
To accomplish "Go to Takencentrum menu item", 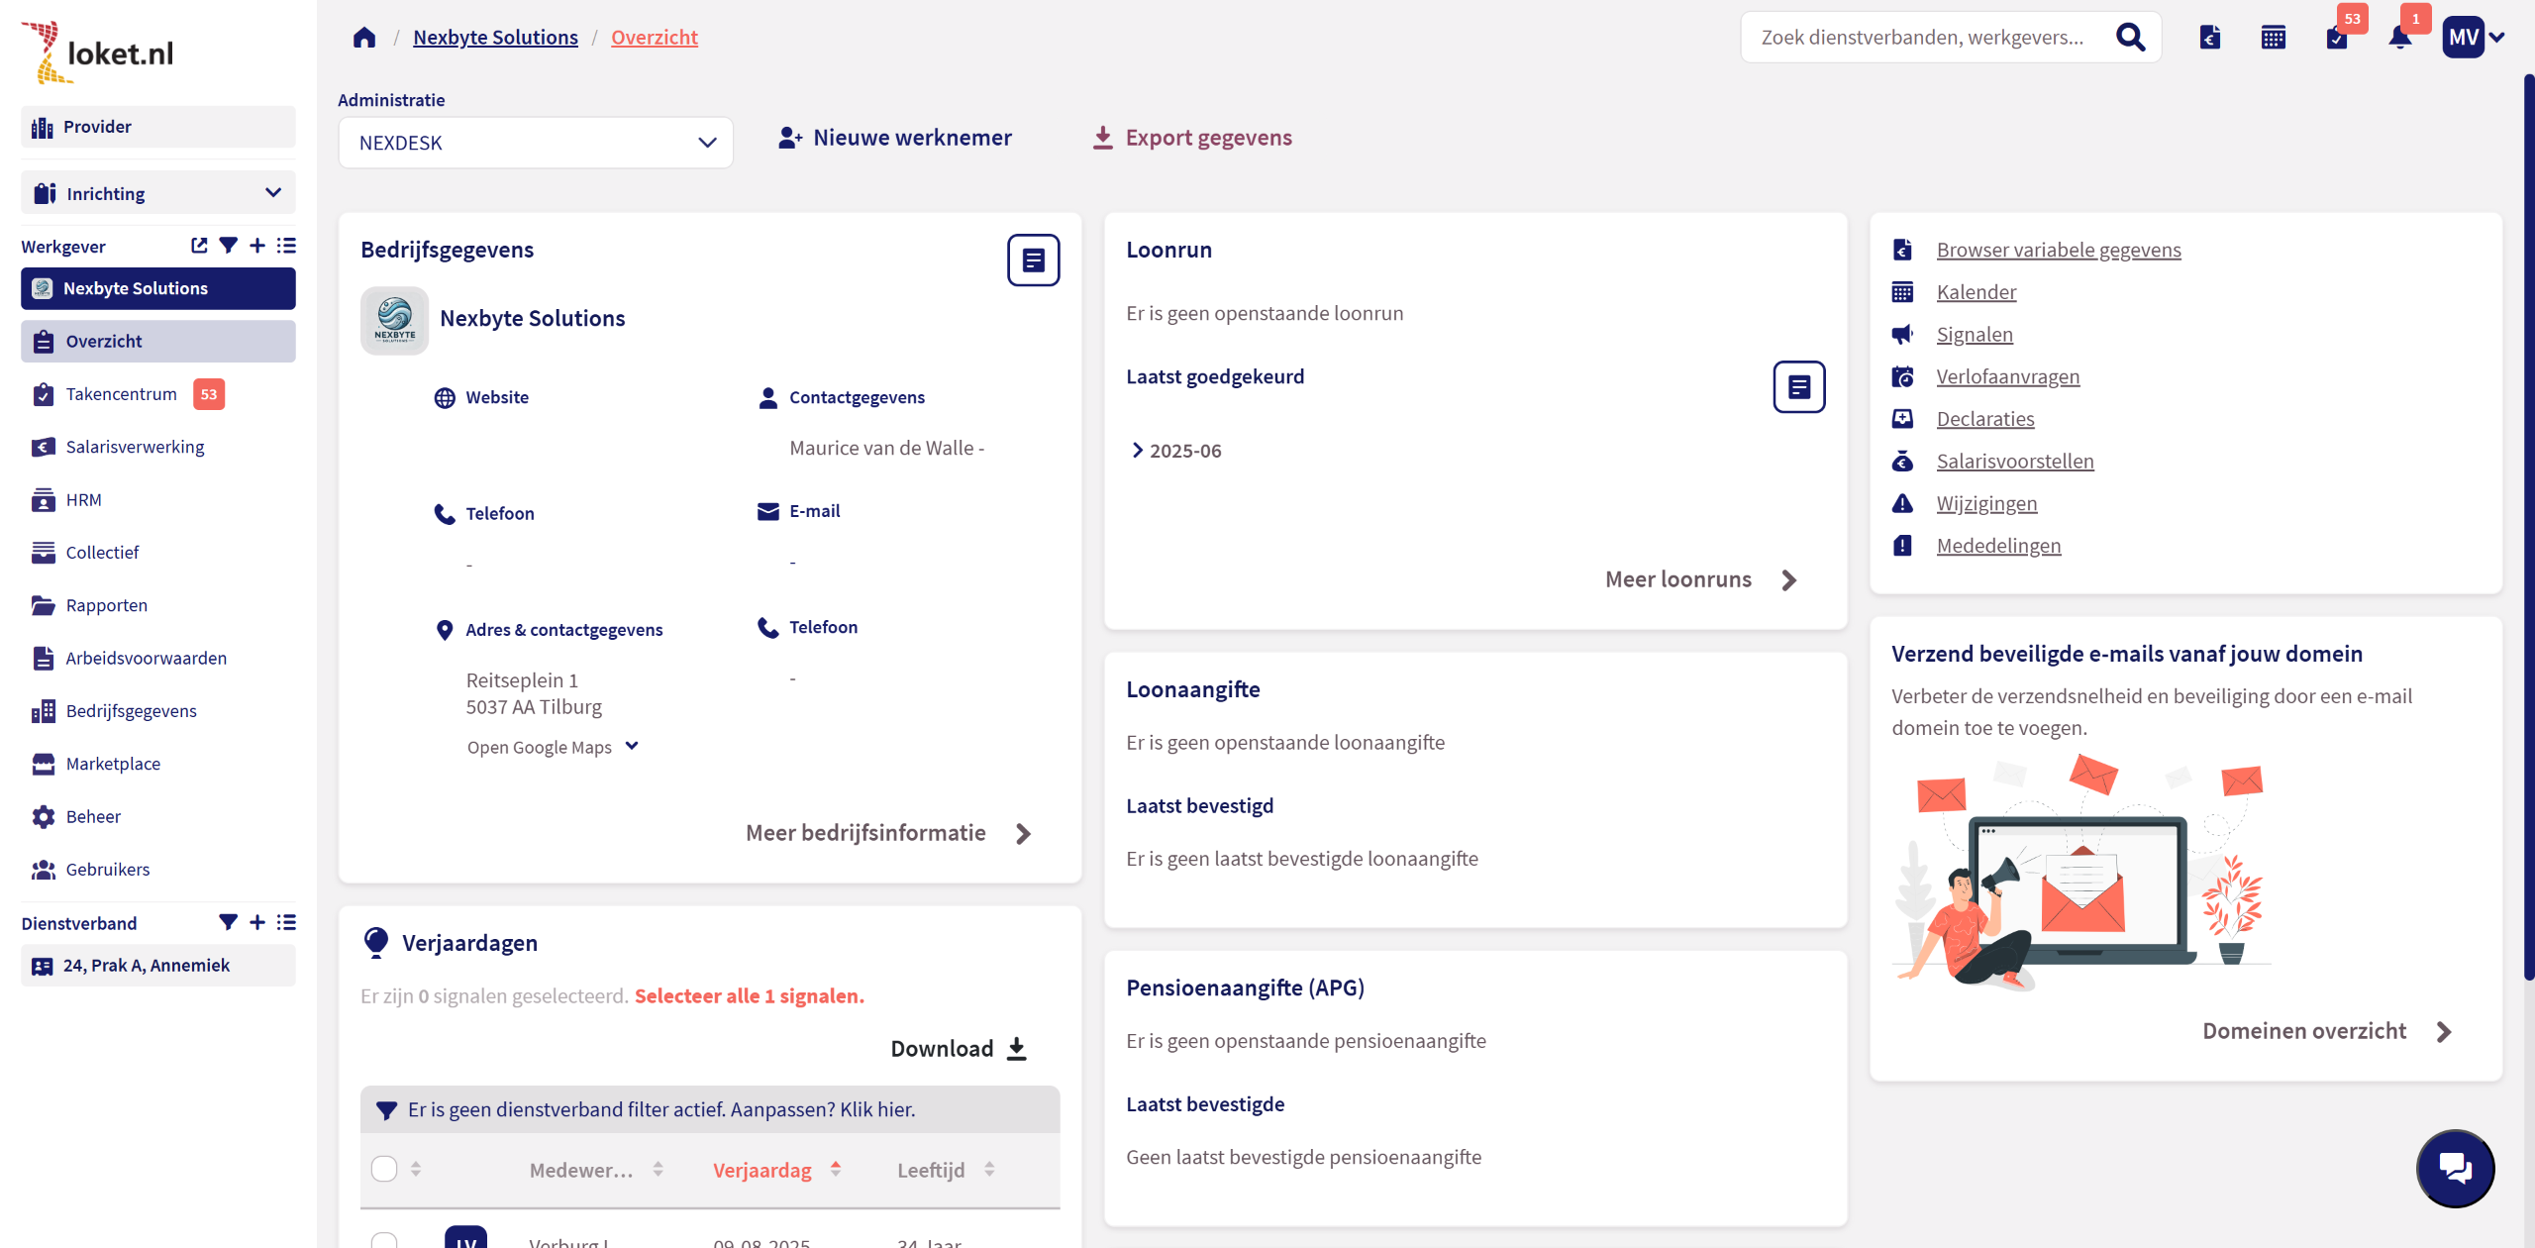I will (121, 394).
